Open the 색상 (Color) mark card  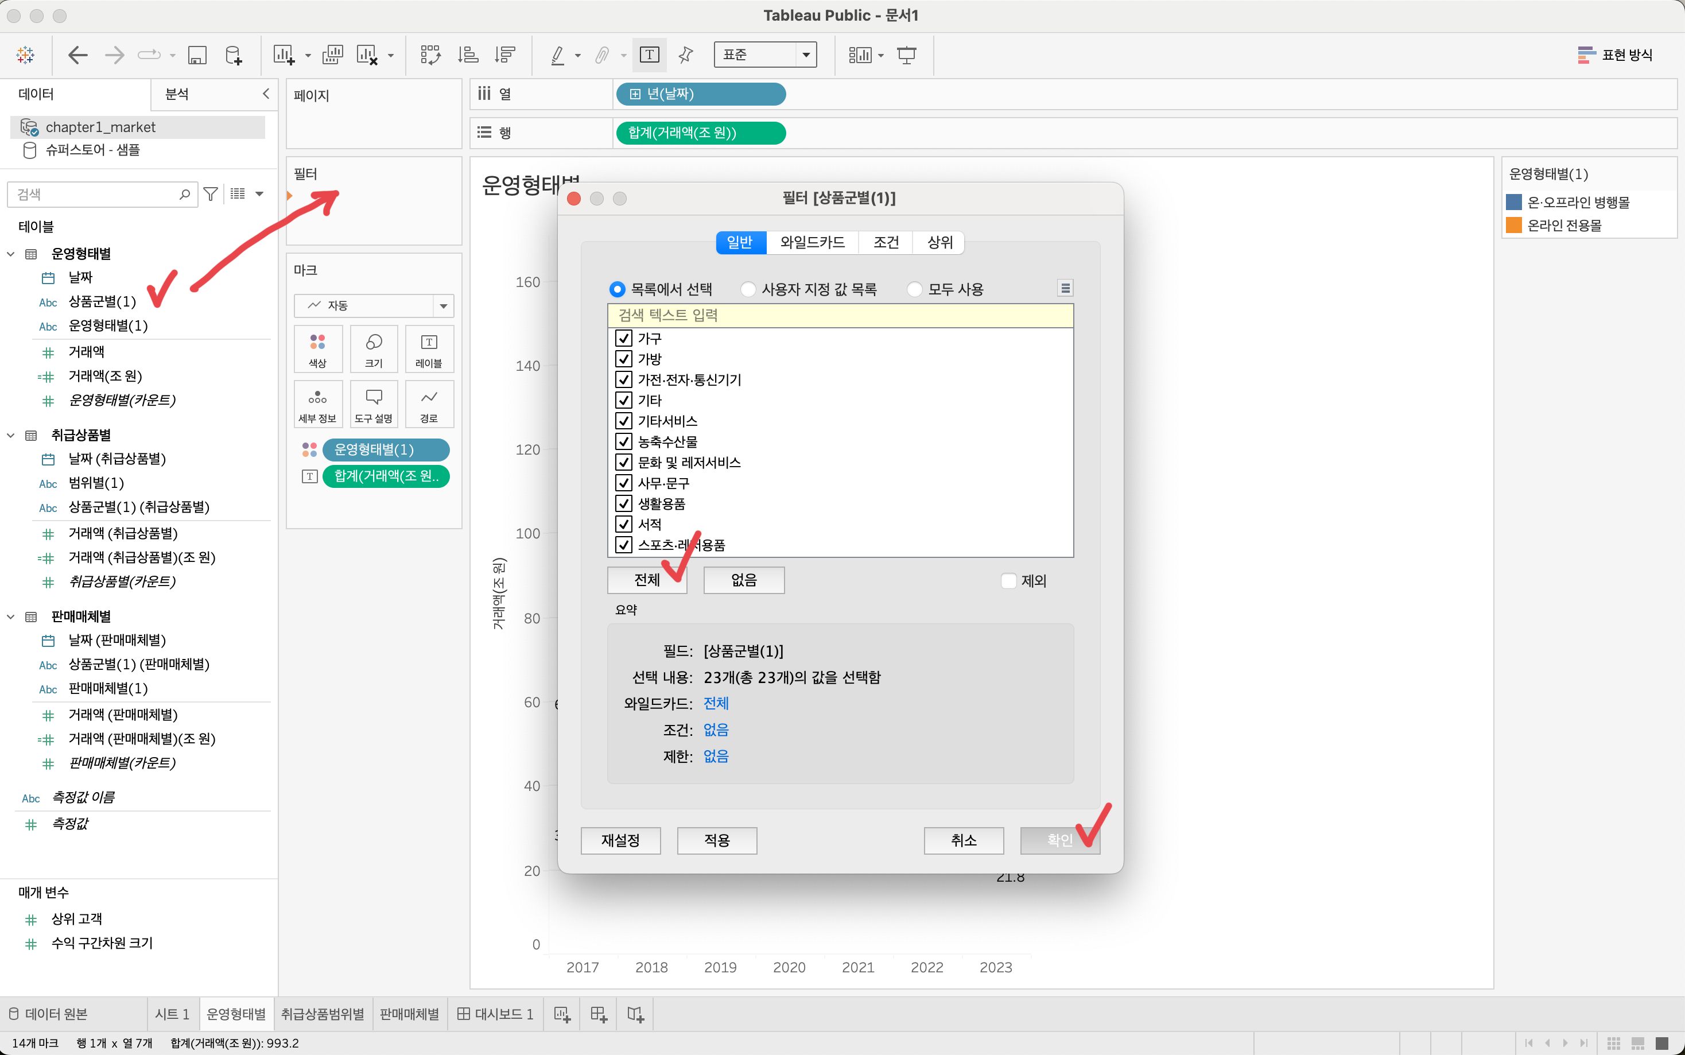[318, 349]
